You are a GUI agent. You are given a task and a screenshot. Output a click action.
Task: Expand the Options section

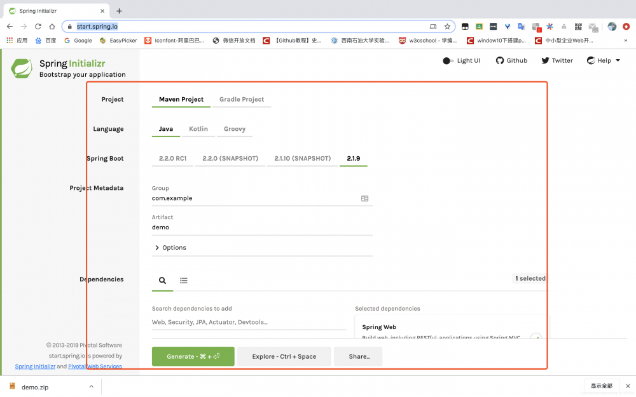click(170, 248)
